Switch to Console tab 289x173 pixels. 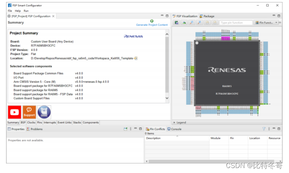point(174,129)
